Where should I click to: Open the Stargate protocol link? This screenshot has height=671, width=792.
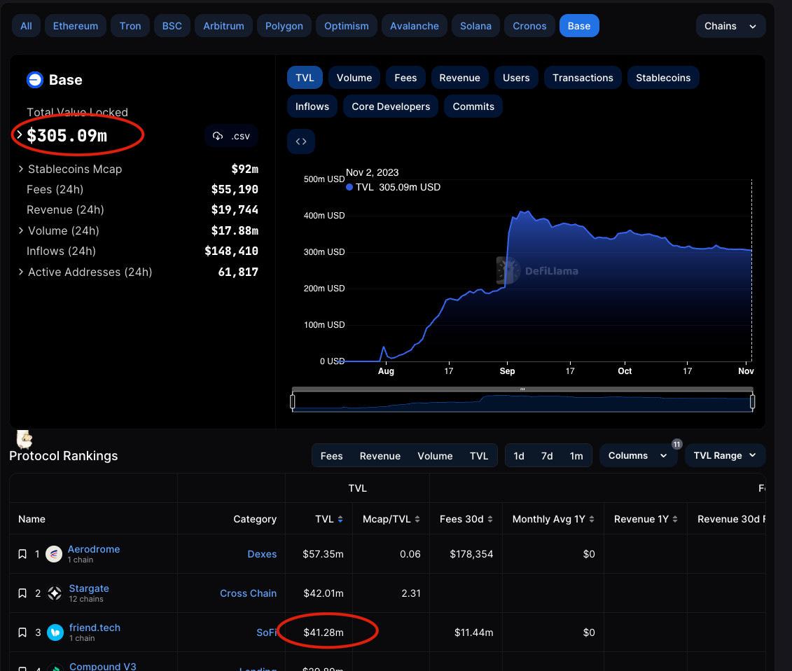[89, 588]
